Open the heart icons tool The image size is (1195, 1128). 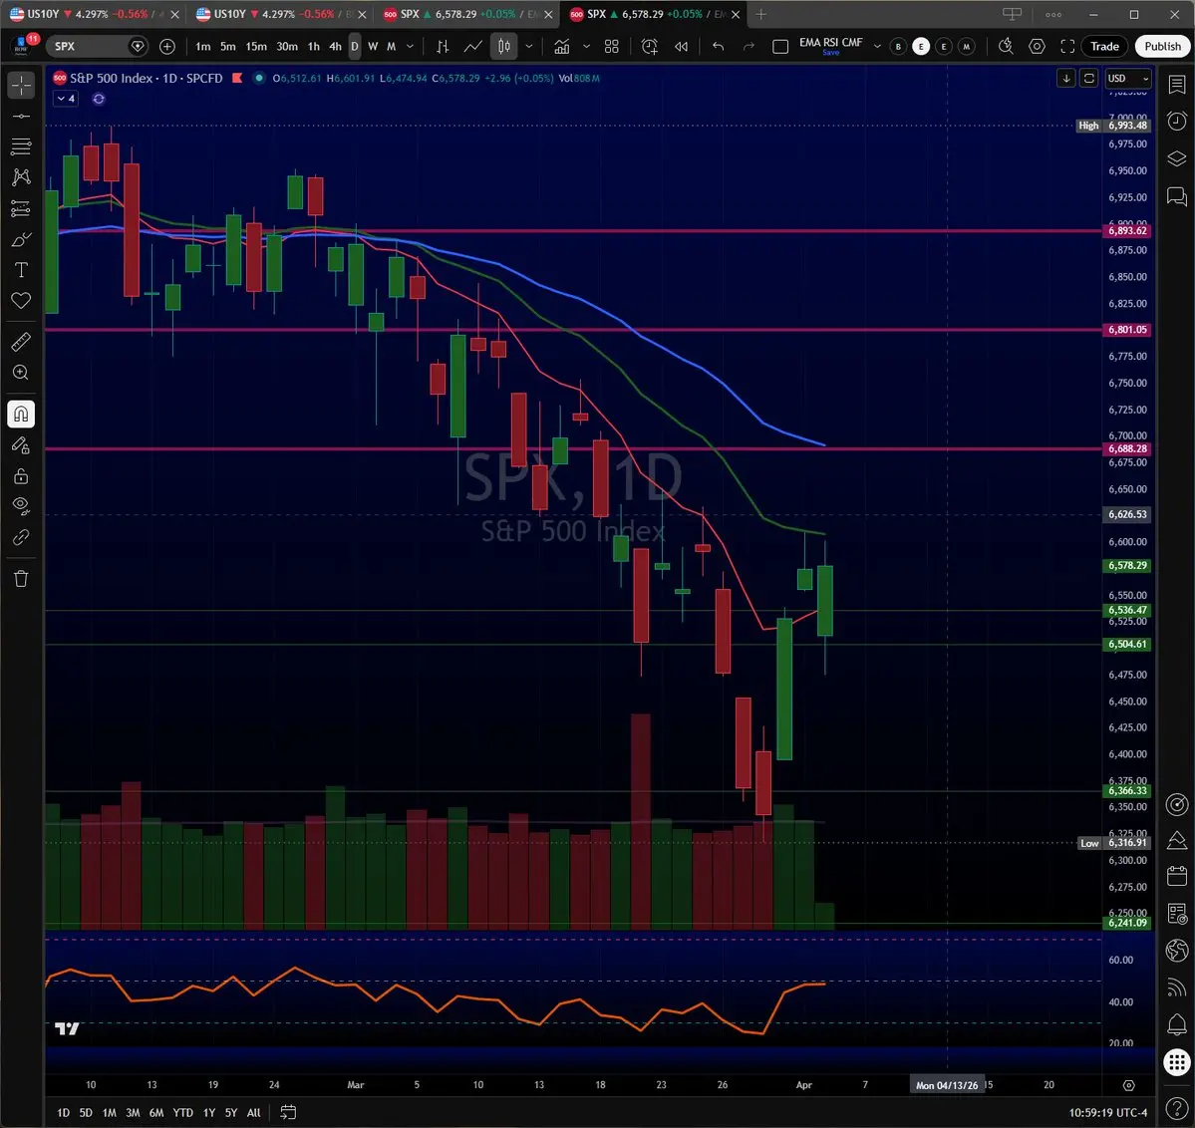pyautogui.click(x=21, y=300)
